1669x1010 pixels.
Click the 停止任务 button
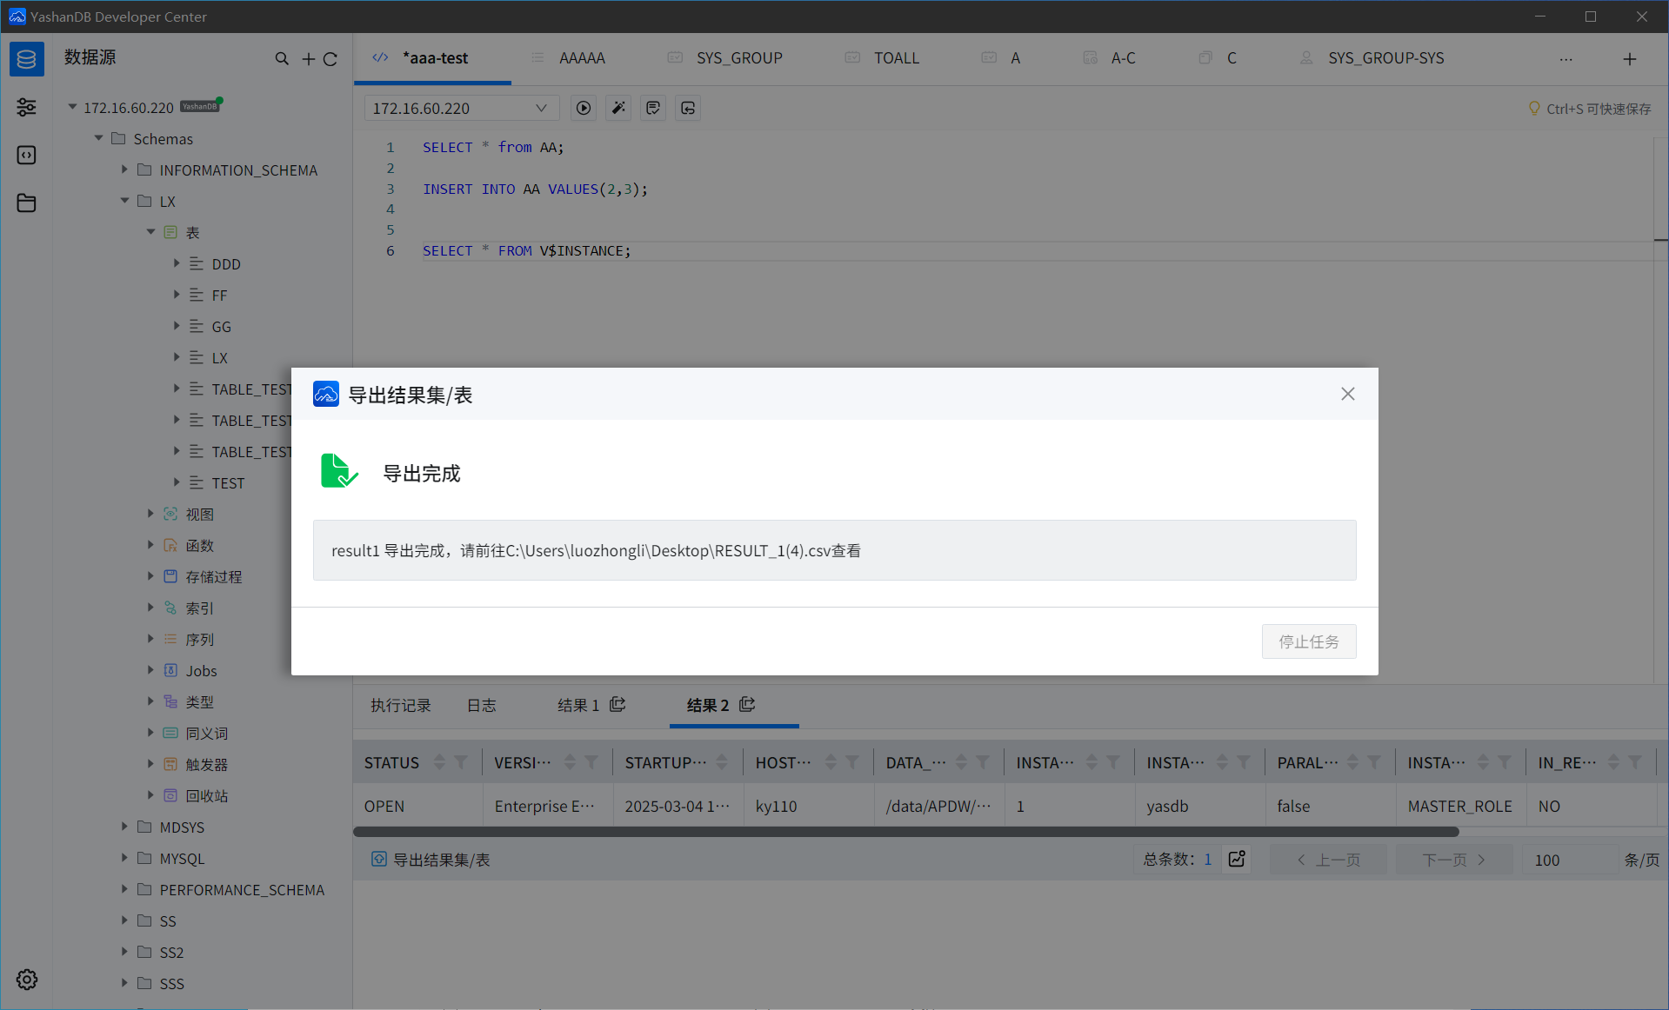pos(1308,641)
